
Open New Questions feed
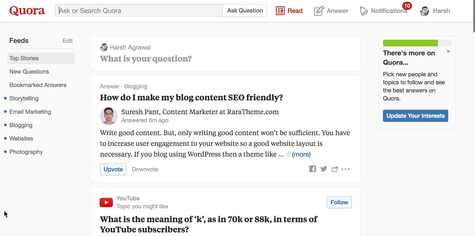click(x=29, y=72)
